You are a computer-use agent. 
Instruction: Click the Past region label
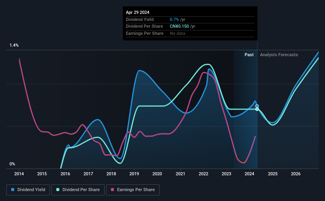(x=249, y=55)
